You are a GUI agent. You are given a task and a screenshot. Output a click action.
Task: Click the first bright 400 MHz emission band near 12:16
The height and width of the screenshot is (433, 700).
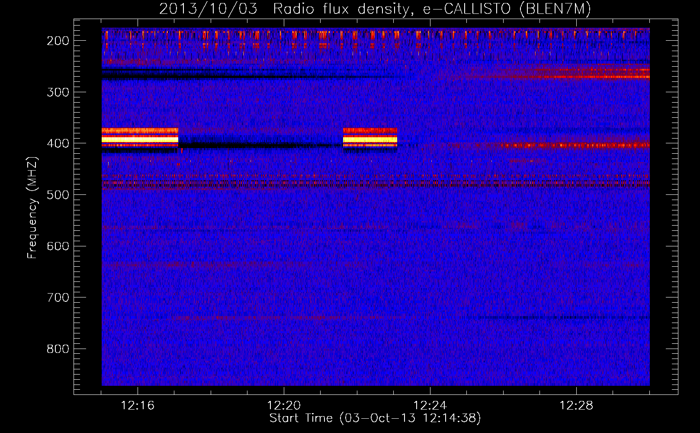click(140, 139)
